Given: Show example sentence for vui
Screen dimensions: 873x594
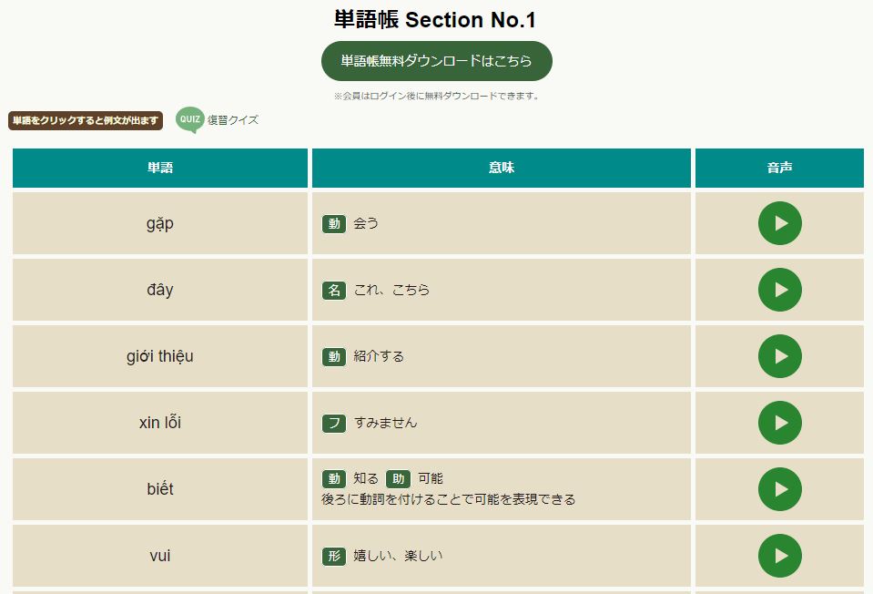Looking at the screenshot, I should coord(160,556).
